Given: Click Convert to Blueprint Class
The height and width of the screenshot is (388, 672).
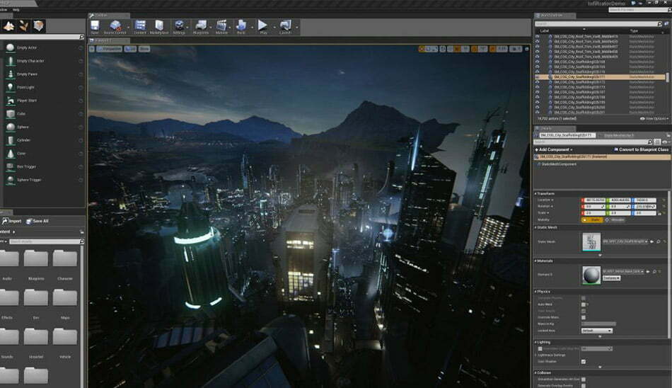Looking at the screenshot, I should pyautogui.click(x=641, y=150).
